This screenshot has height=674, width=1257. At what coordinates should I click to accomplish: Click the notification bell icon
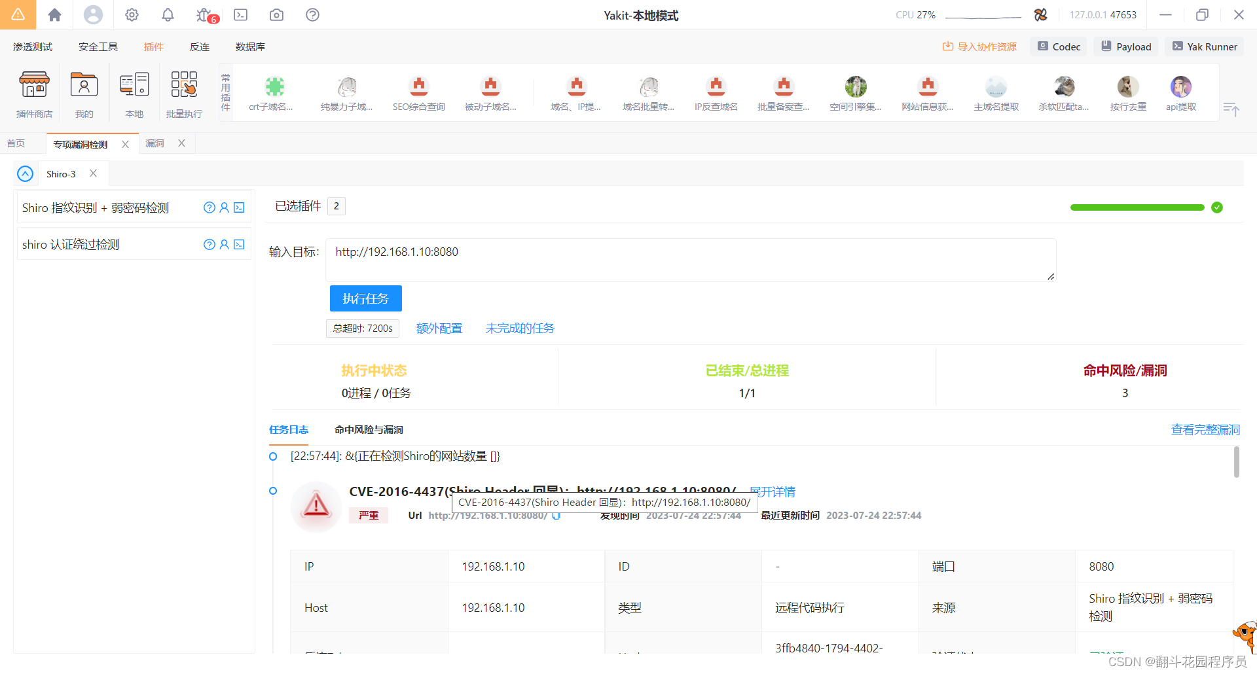coord(168,14)
